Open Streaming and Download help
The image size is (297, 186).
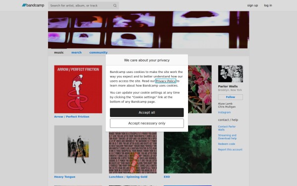click(227, 137)
